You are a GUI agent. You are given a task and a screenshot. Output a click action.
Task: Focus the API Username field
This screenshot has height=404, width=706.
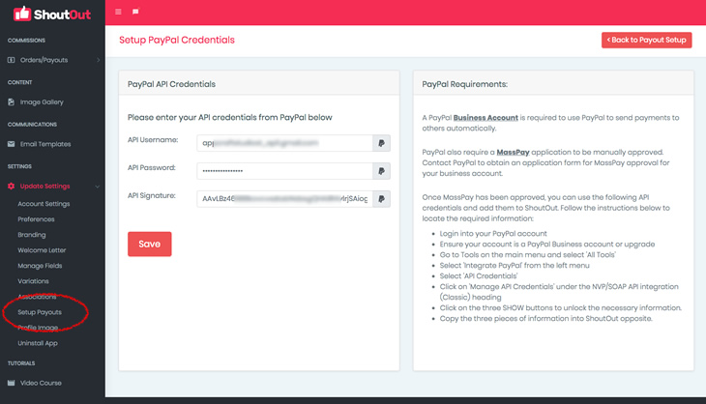coord(284,143)
